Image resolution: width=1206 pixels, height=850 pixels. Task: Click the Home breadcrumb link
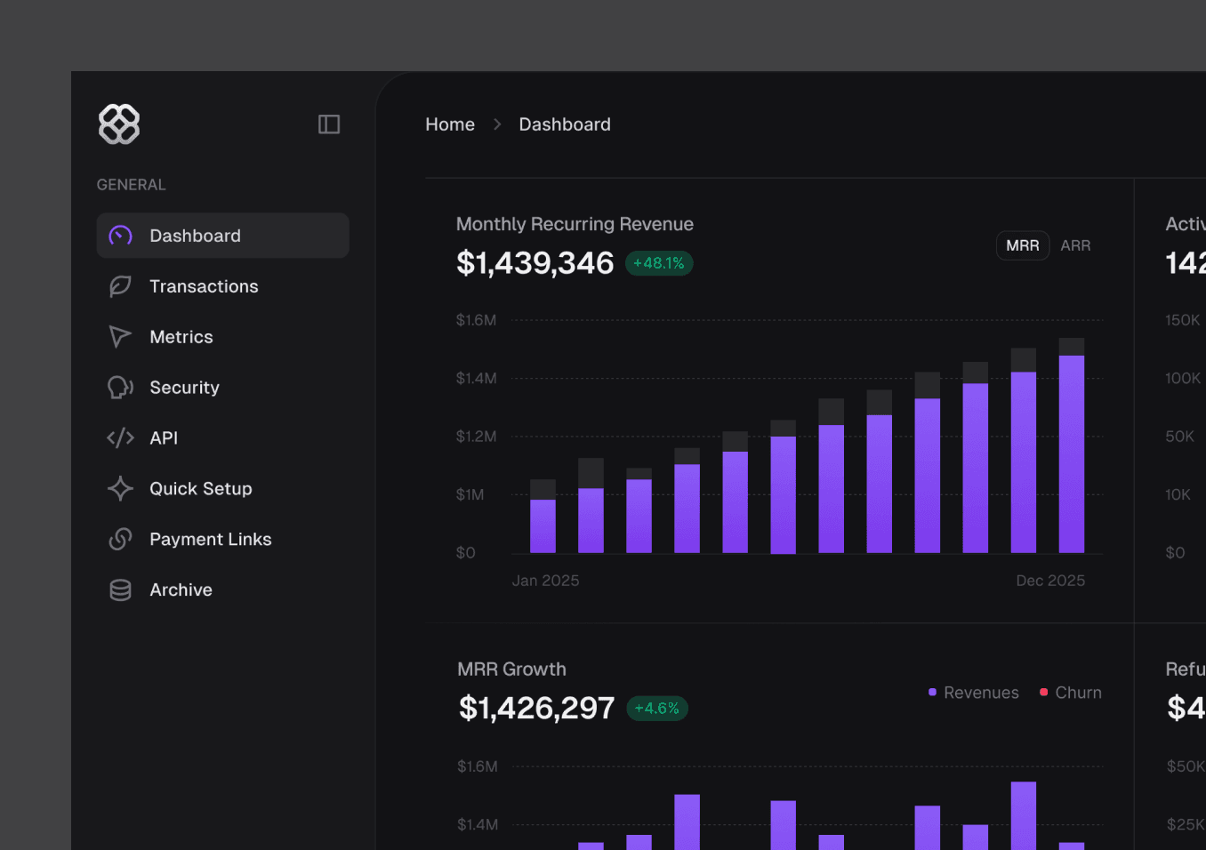(450, 124)
